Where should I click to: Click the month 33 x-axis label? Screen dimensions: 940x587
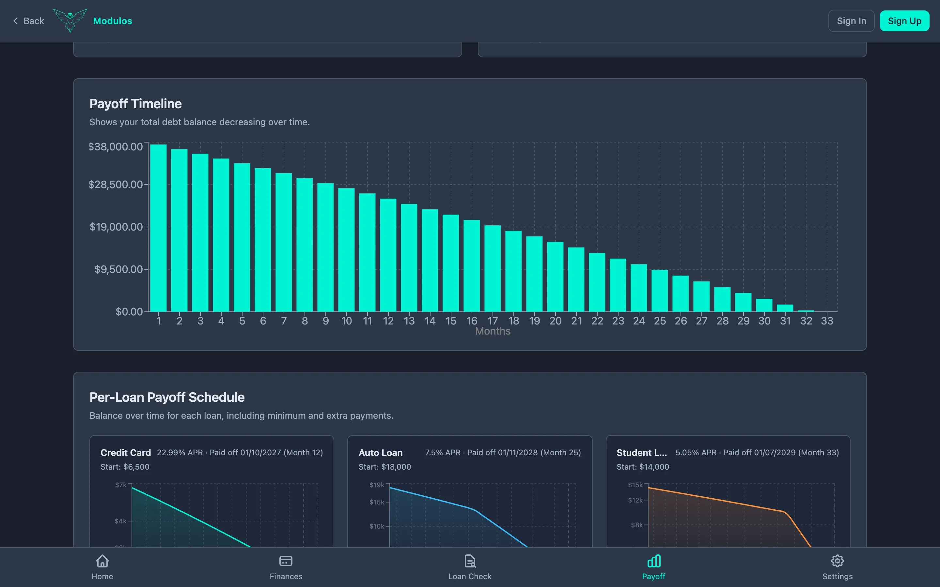coord(827,321)
